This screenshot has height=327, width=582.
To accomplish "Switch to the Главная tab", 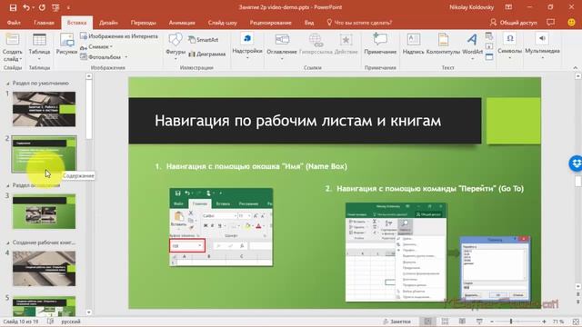I will coord(44,23).
